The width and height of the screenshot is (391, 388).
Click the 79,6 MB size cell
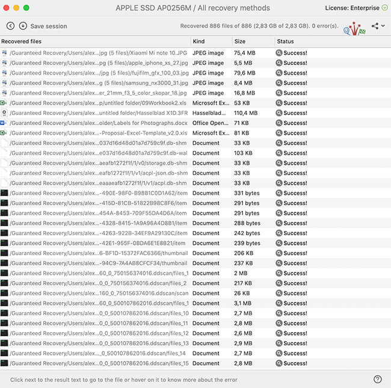pyautogui.click(x=245, y=73)
